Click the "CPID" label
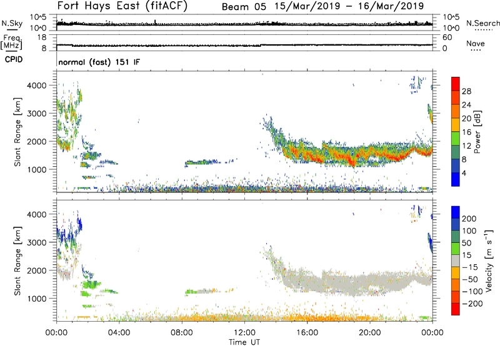The image size is (500, 346). 14,59
